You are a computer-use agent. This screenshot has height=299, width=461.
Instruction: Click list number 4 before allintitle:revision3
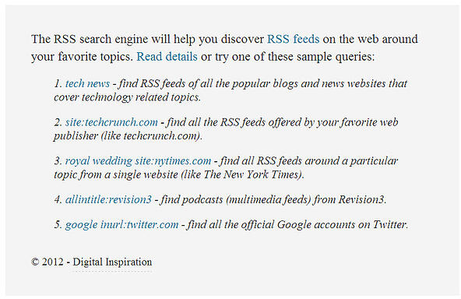[58, 200]
